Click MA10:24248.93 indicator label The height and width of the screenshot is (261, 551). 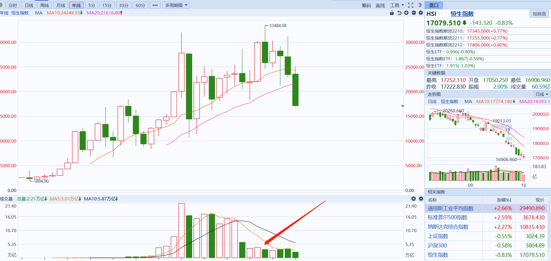(x=65, y=13)
